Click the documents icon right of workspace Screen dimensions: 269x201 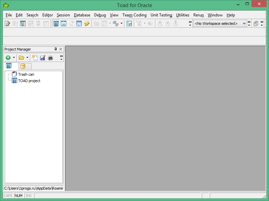(256, 23)
